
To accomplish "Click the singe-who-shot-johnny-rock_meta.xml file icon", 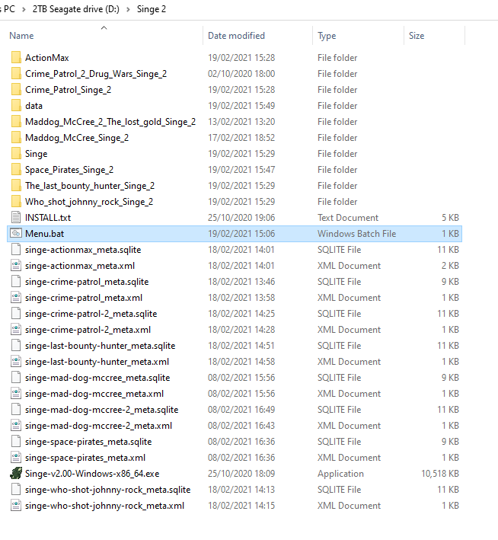I will pos(16,506).
